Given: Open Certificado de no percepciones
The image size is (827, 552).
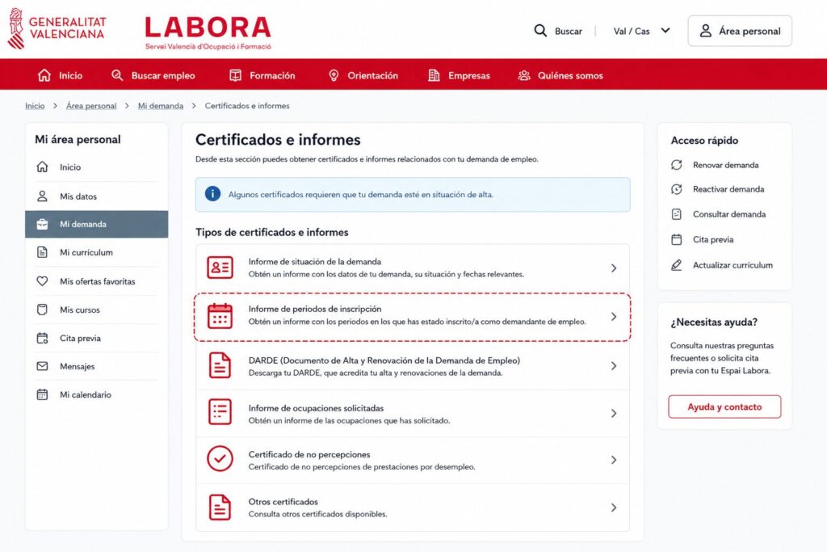Looking at the screenshot, I should pyautogui.click(x=413, y=460).
